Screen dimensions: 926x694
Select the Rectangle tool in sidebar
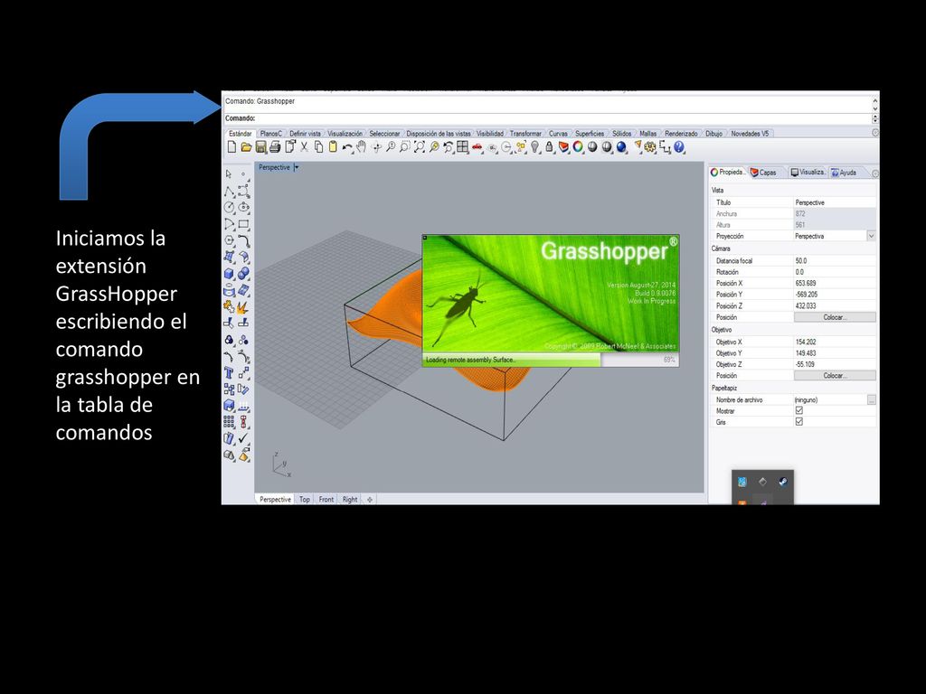click(243, 224)
